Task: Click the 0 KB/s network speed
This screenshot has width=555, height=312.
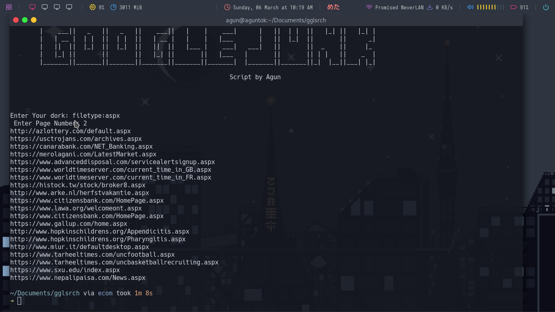Action: pos(444,8)
